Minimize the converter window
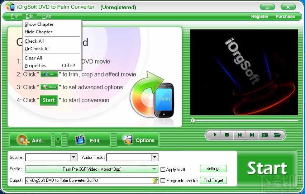305x194 pixels. coord(267,7)
